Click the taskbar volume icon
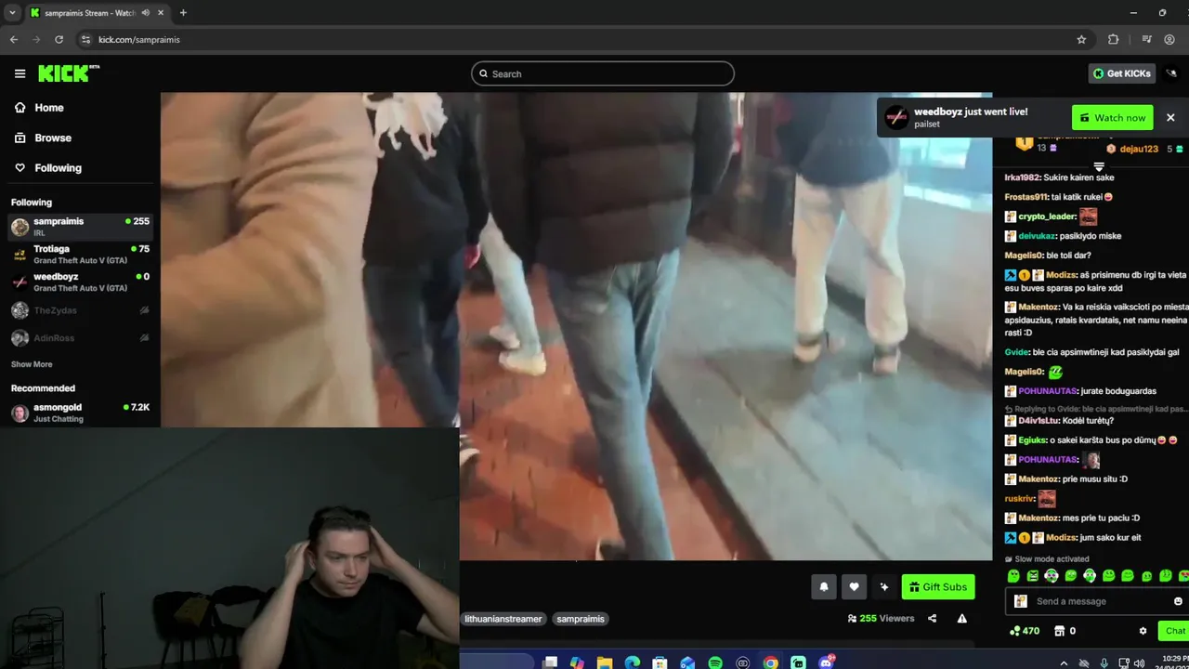 tap(1139, 662)
